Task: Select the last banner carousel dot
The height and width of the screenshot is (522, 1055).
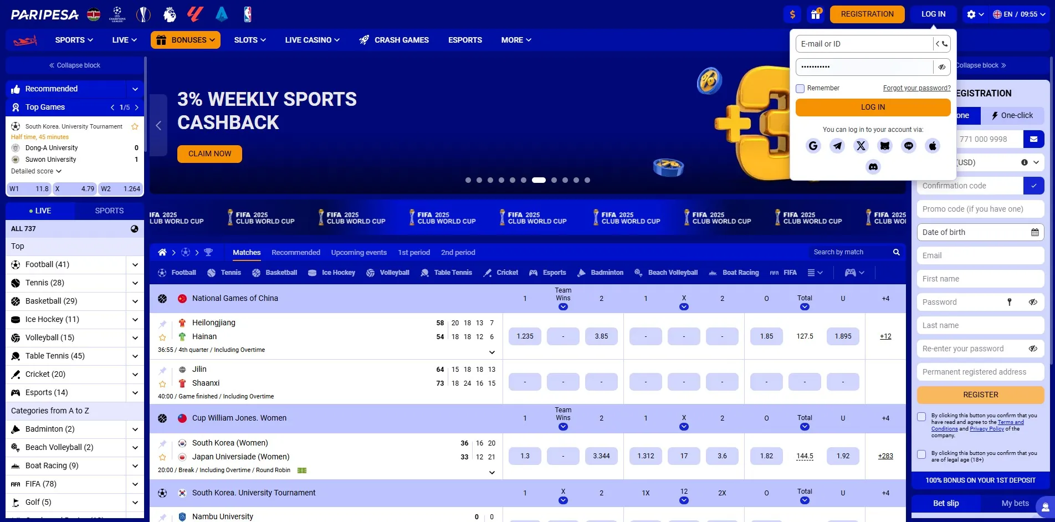Action: click(x=587, y=180)
